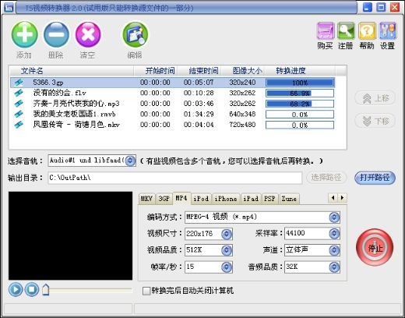Click the green 添加 add file icon

pyautogui.click(x=24, y=34)
